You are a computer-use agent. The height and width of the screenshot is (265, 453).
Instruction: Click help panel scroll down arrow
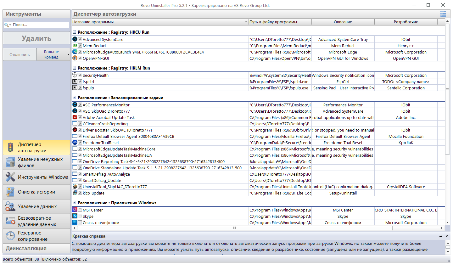448,252
